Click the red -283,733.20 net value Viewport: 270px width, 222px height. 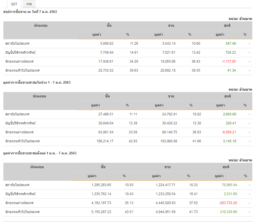tap(228, 203)
